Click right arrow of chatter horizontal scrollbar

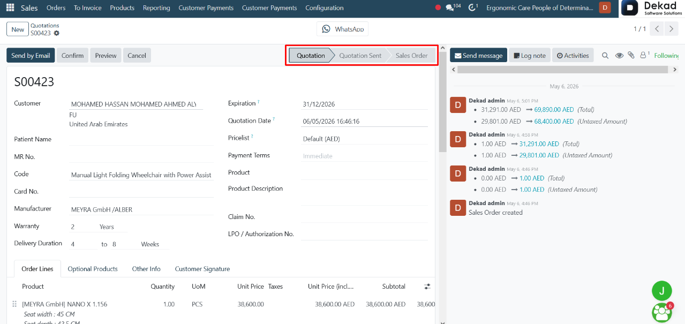click(674, 70)
